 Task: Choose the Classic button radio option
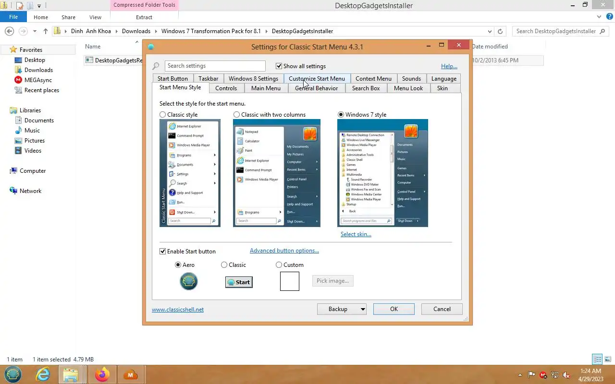click(x=224, y=265)
